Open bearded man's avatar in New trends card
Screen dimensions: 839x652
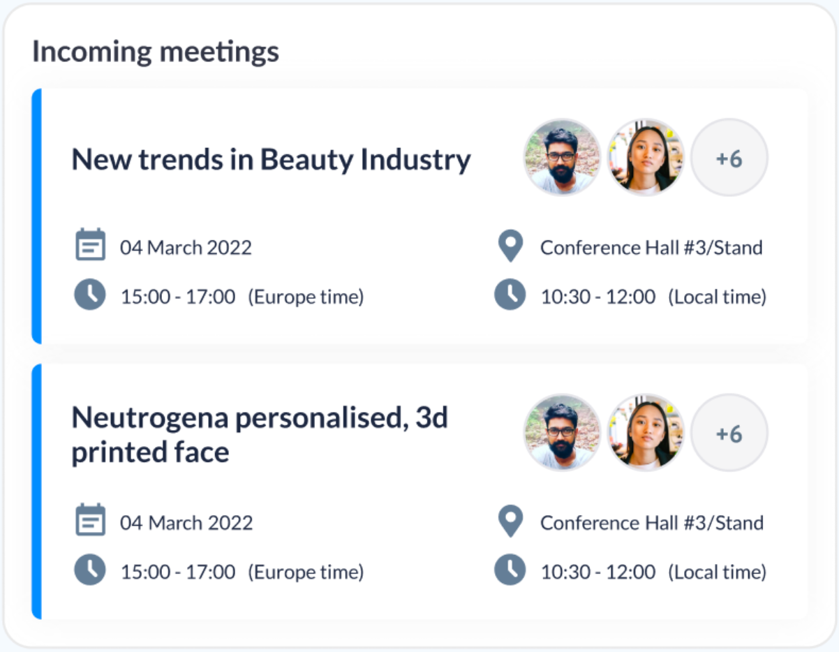pyautogui.click(x=562, y=157)
